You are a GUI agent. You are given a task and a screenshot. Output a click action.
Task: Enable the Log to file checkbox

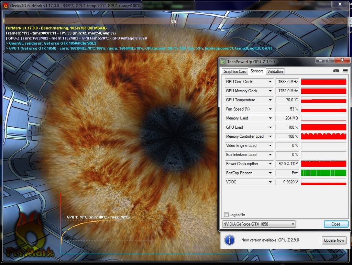[x=226, y=215]
